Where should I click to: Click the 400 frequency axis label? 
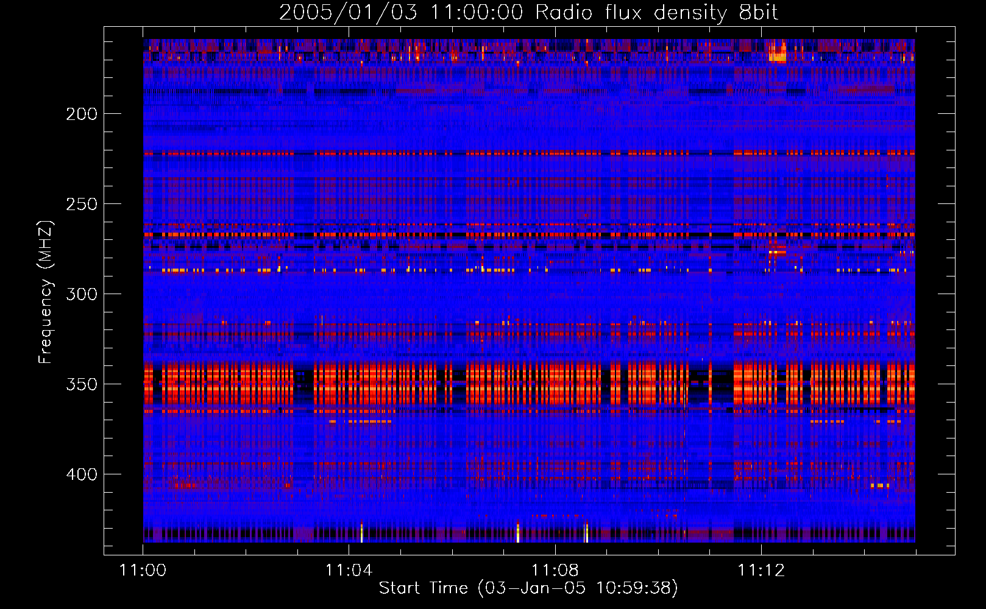click(x=82, y=474)
